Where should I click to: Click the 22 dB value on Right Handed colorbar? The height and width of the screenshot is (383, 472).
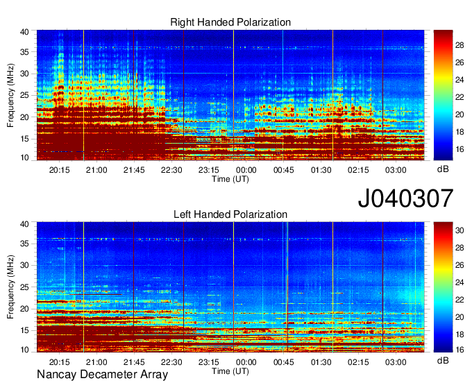coord(460,97)
